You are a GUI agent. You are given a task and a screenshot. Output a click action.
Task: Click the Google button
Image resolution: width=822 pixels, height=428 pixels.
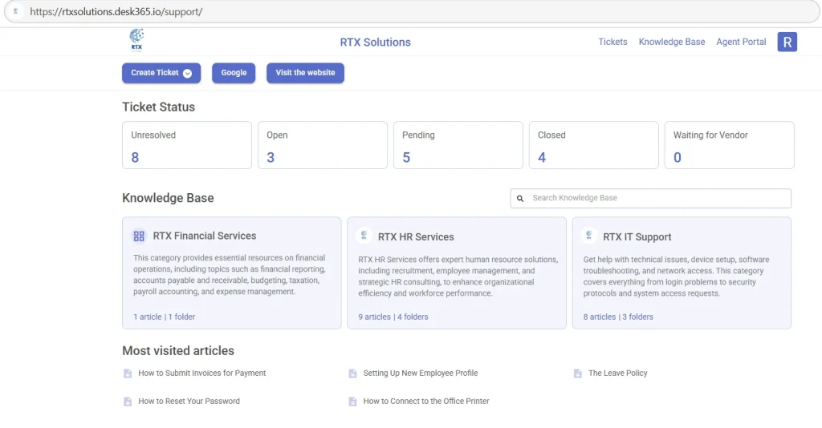pos(234,73)
